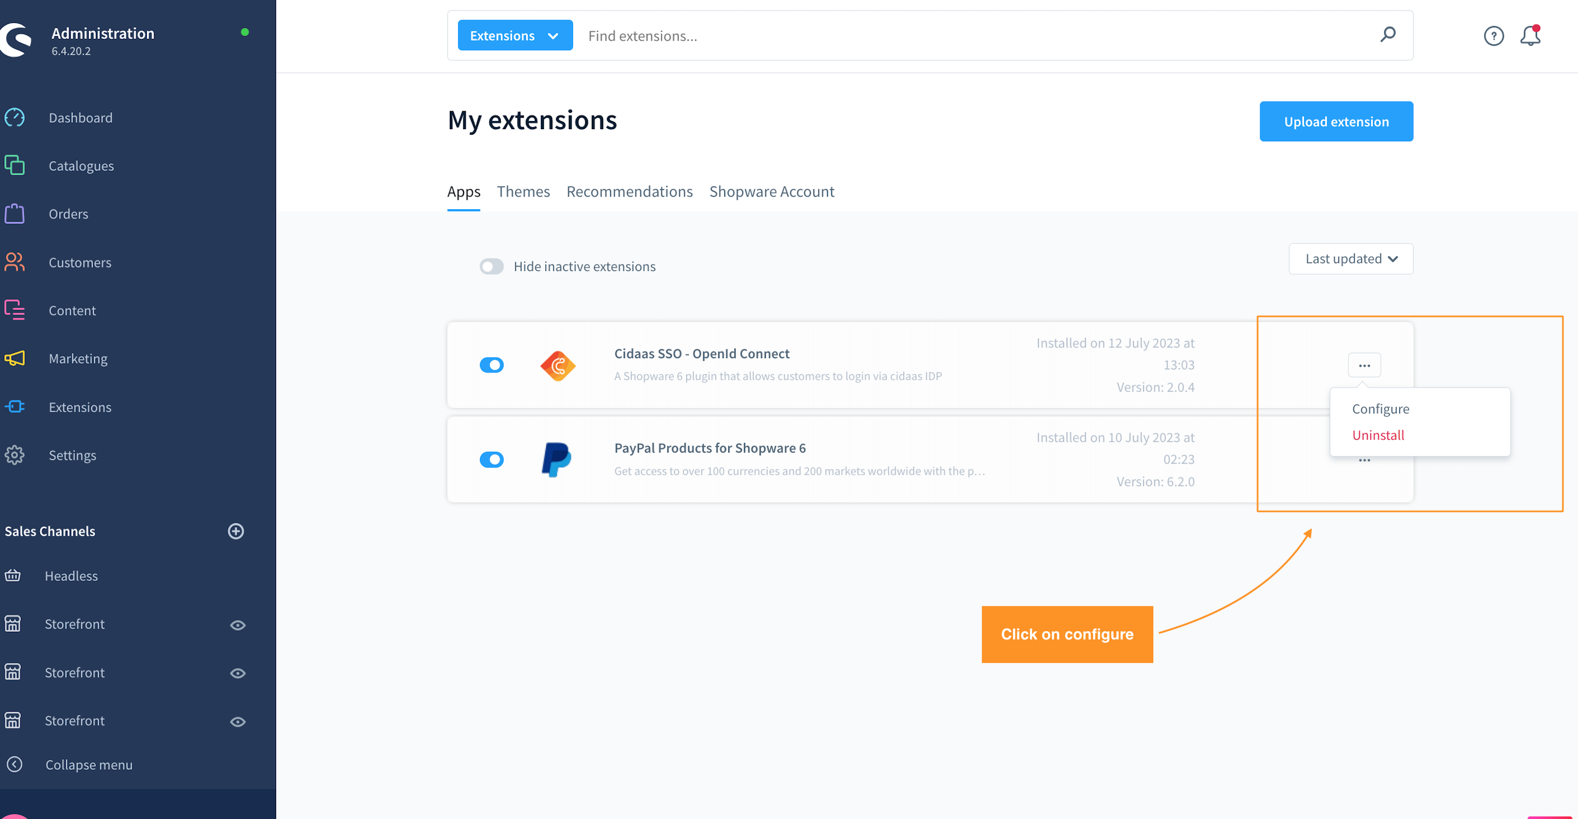Enable Hide inactive extensions toggle

tap(491, 266)
